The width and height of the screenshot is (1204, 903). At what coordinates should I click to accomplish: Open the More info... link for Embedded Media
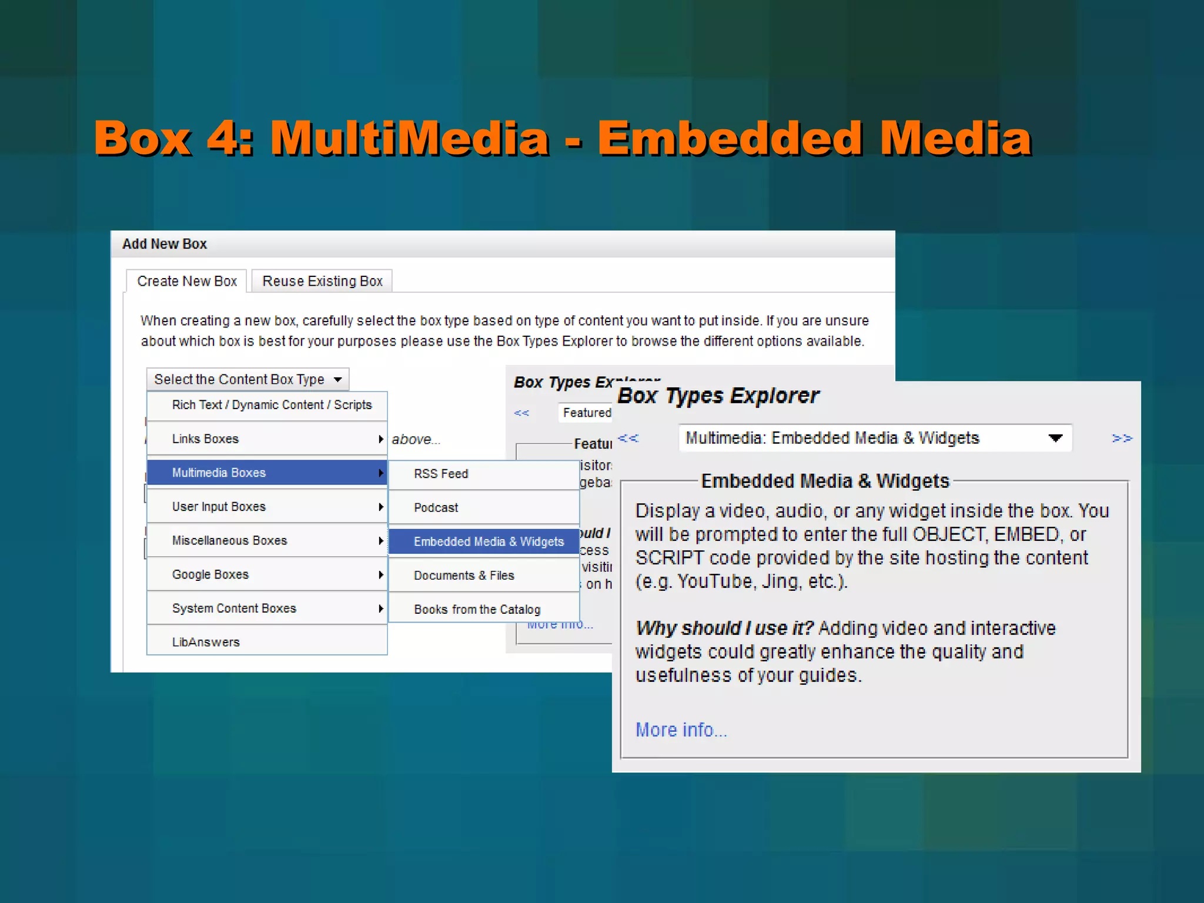point(681,730)
